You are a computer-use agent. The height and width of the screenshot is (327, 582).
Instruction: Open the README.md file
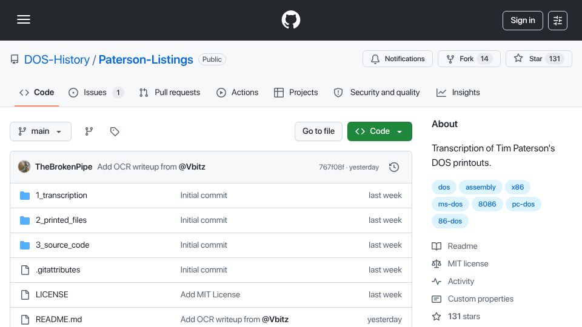59,320
